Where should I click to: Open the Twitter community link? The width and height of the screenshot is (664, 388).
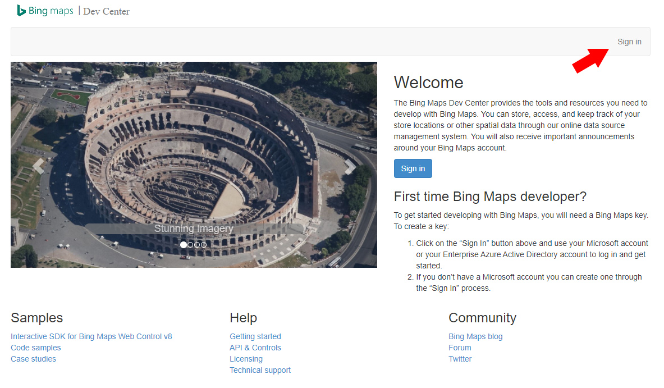coord(460,359)
